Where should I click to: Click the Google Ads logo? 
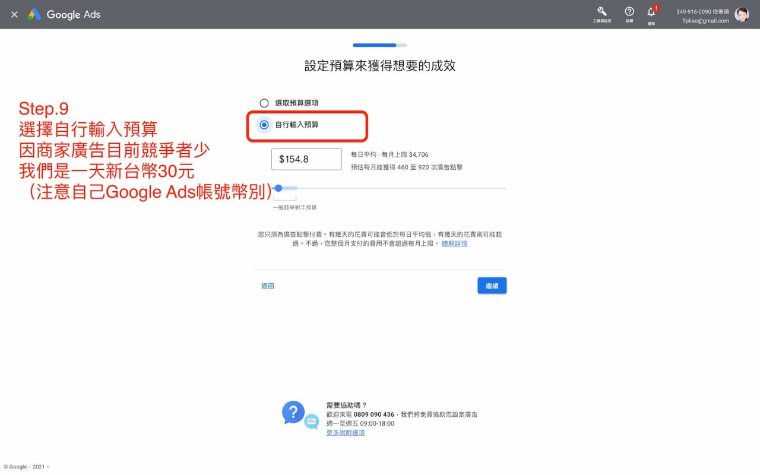[64, 14]
